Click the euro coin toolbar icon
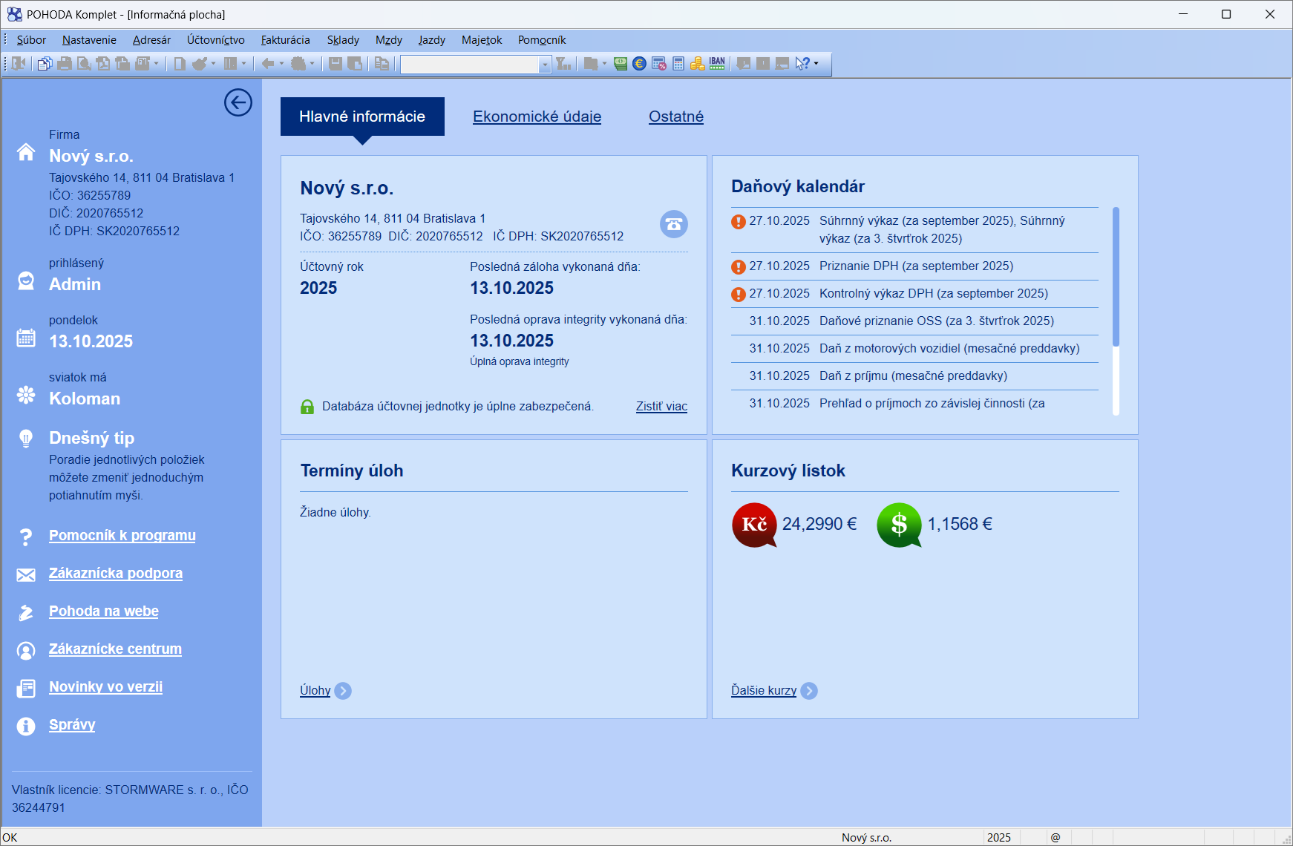1293x846 pixels. click(x=639, y=64)
